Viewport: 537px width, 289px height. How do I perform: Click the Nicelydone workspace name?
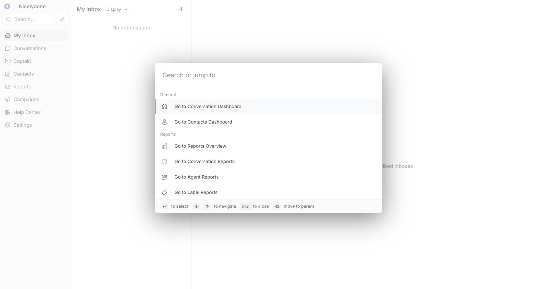click(32, 6)
